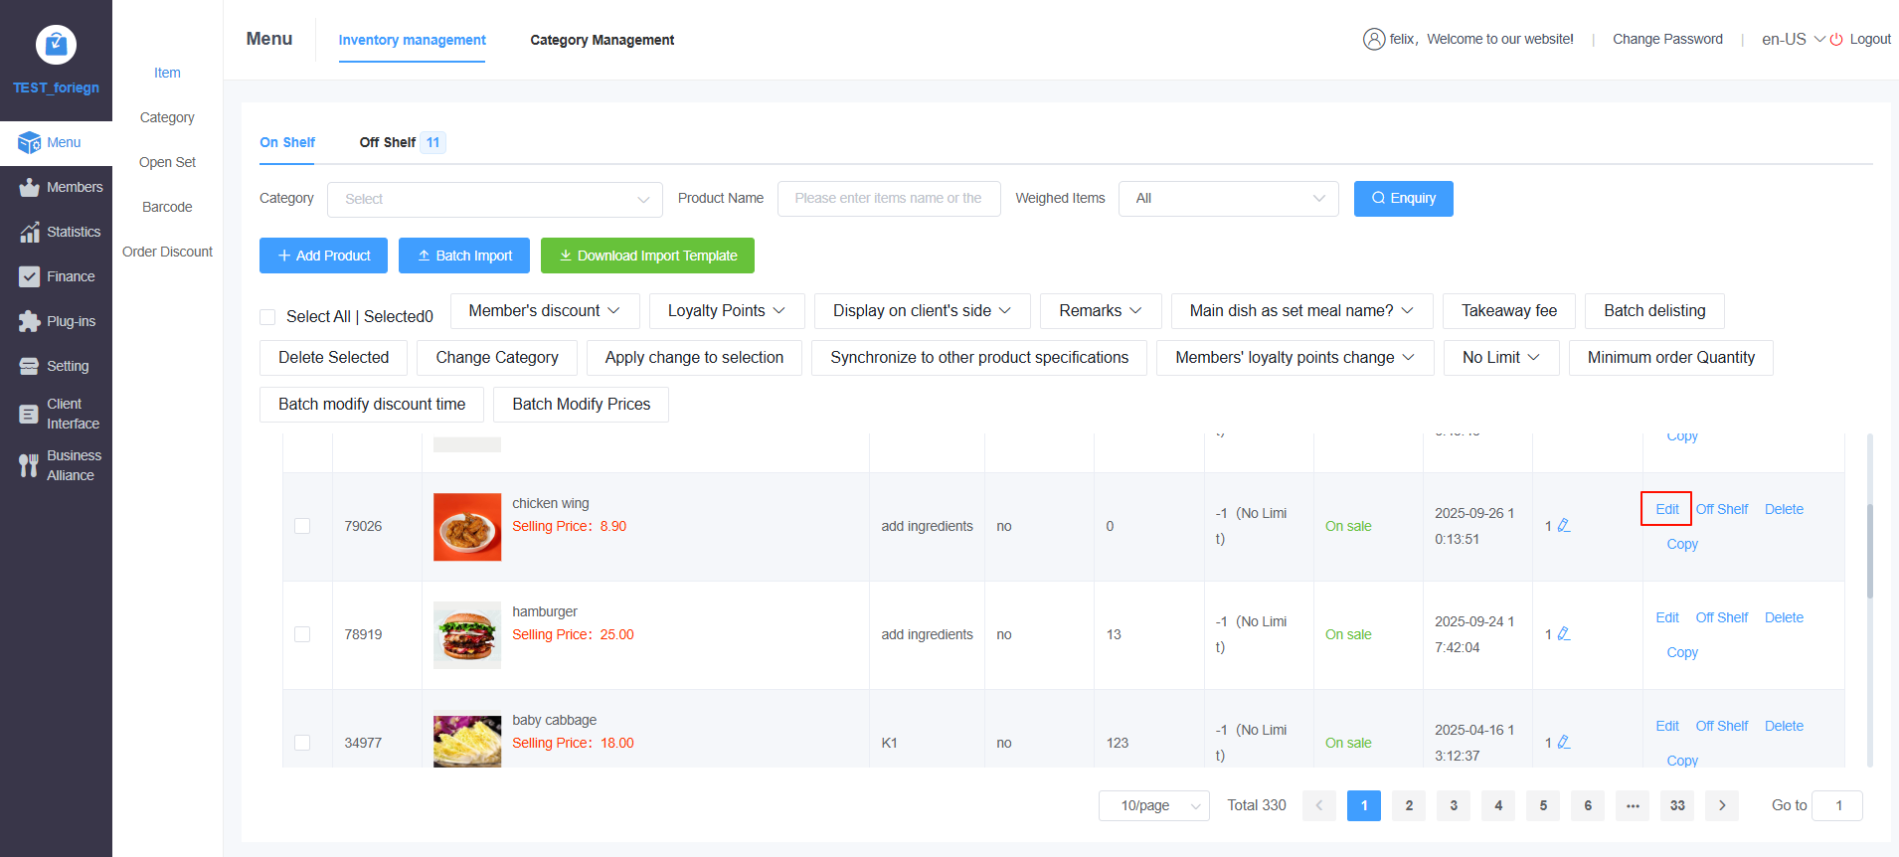Click the Setting sidebar icon
The height and width of the screenshot is (857, 1899).
pyautogui.click(x=29, y=367)
